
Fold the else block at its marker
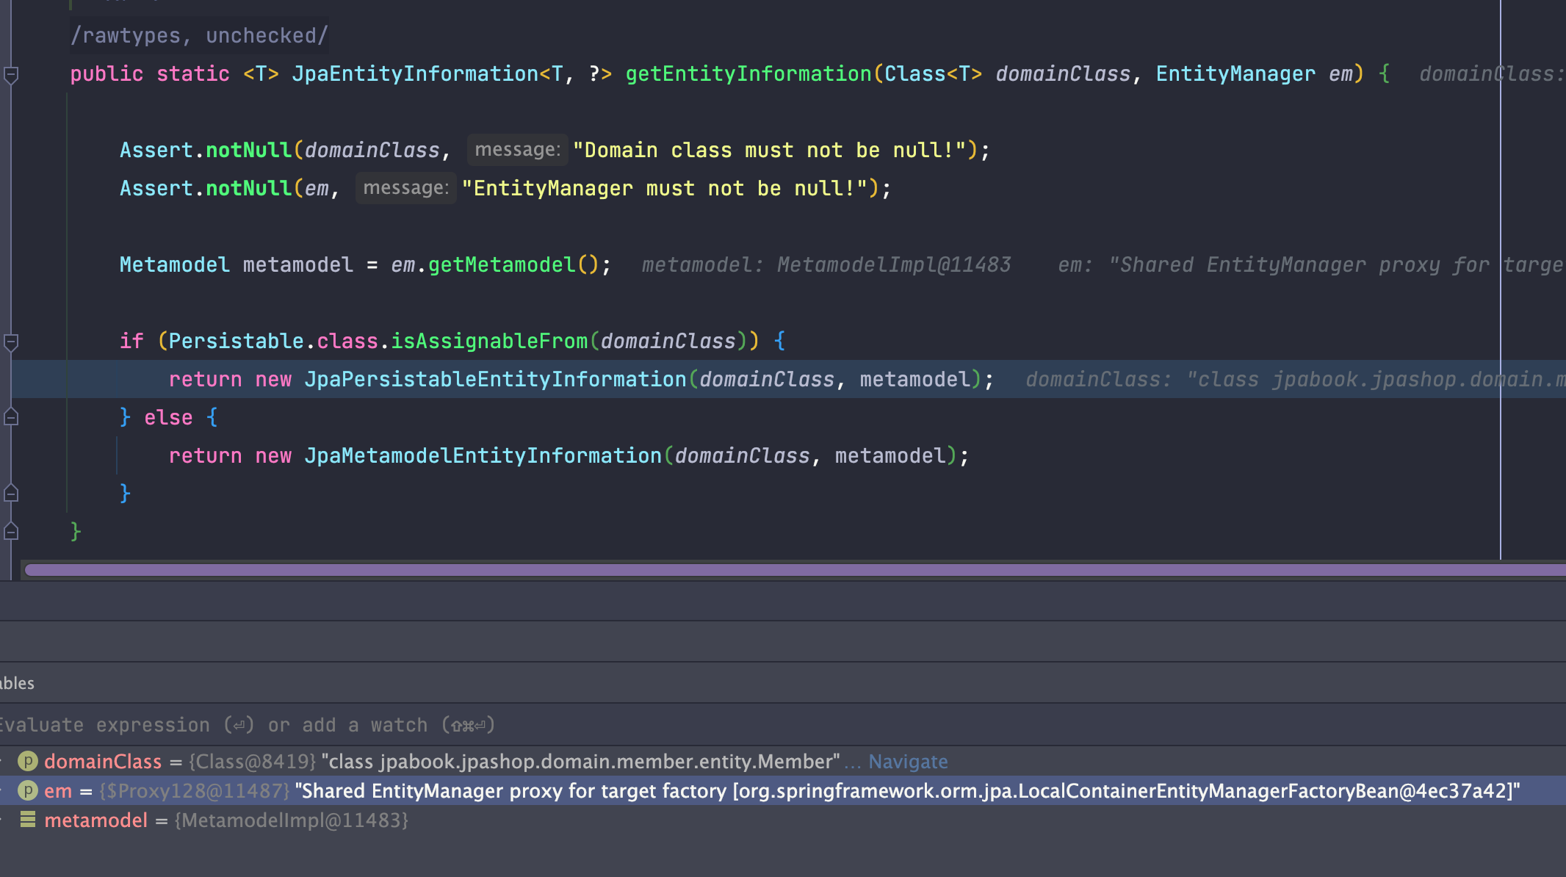[11, 417]
